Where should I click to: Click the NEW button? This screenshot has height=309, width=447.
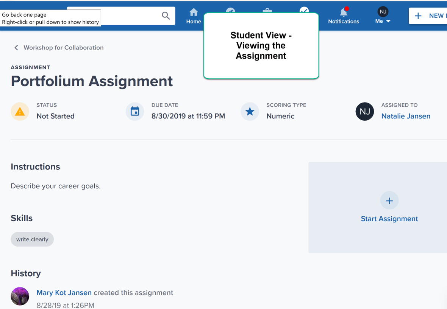[x=428, y=16]
